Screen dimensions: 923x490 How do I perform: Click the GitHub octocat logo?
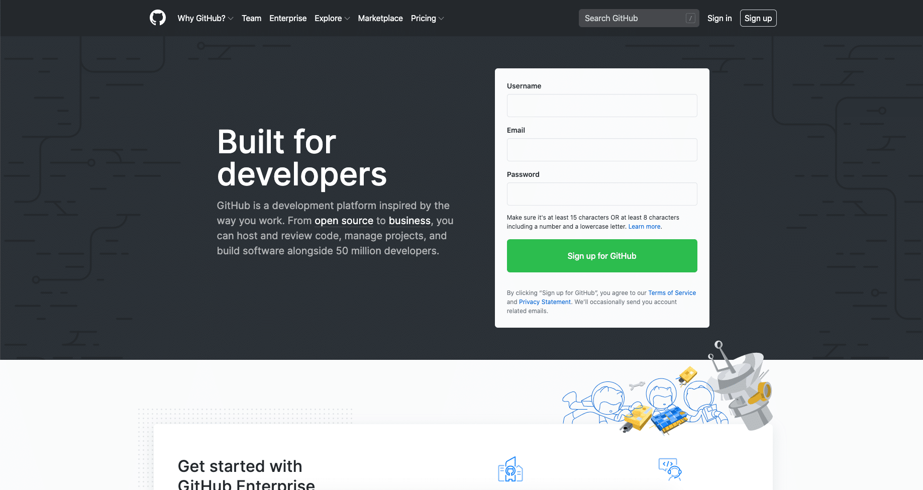tap(158, 18)
